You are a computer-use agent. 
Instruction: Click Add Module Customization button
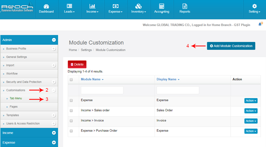[231, 46]
